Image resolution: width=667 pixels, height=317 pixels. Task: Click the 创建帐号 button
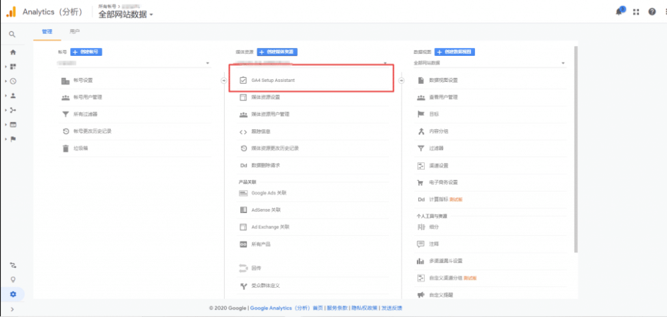[87, 51]
